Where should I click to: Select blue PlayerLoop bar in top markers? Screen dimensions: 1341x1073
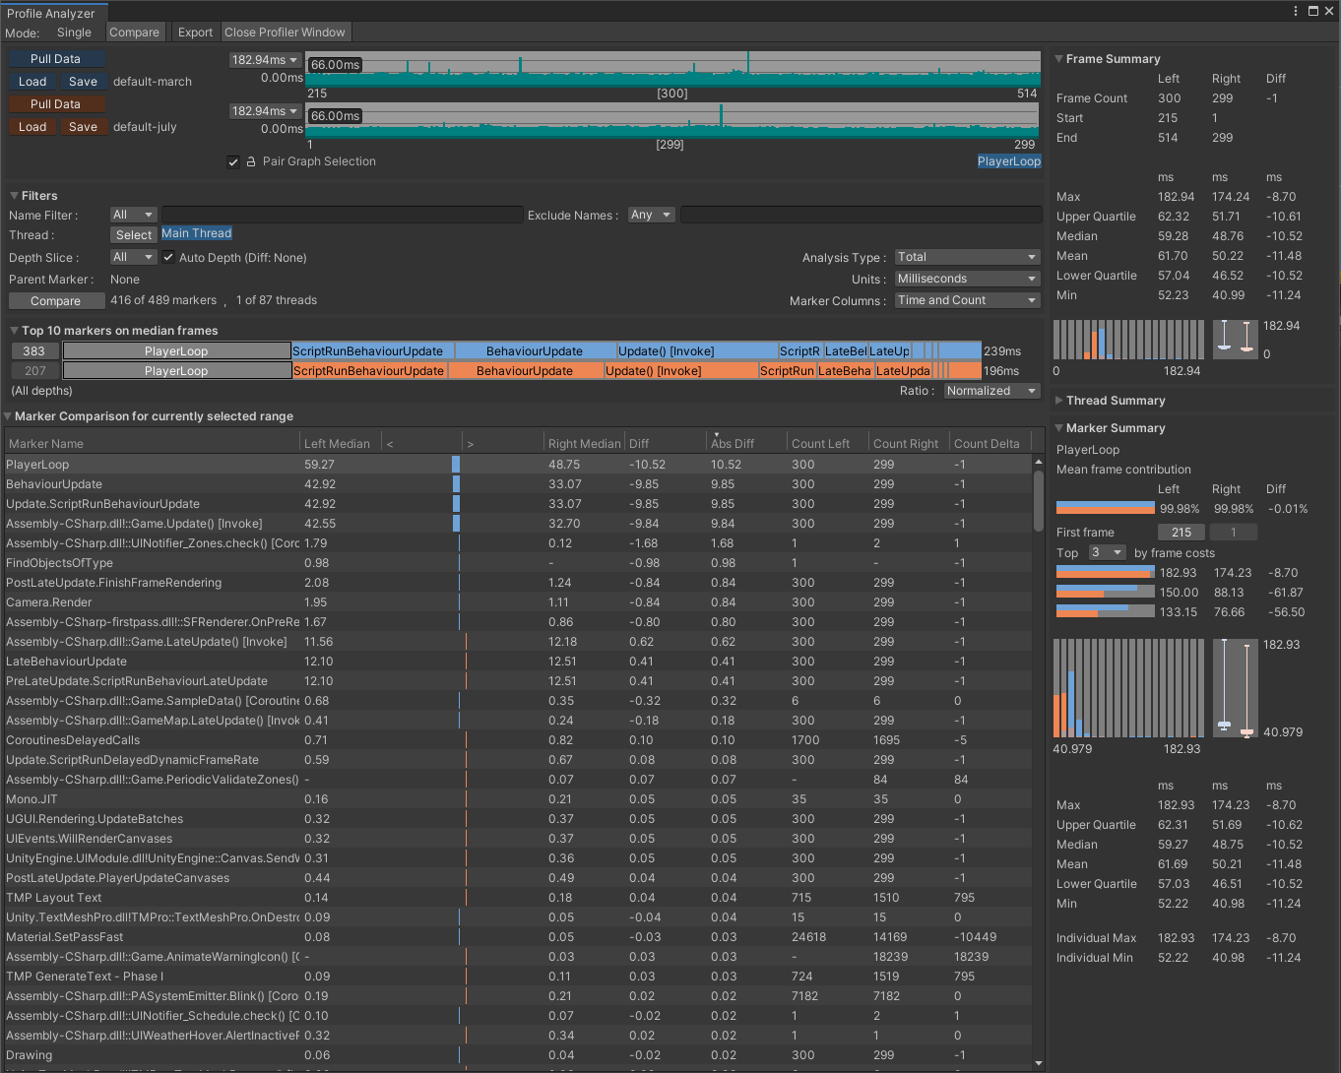(x=176, y=351)
